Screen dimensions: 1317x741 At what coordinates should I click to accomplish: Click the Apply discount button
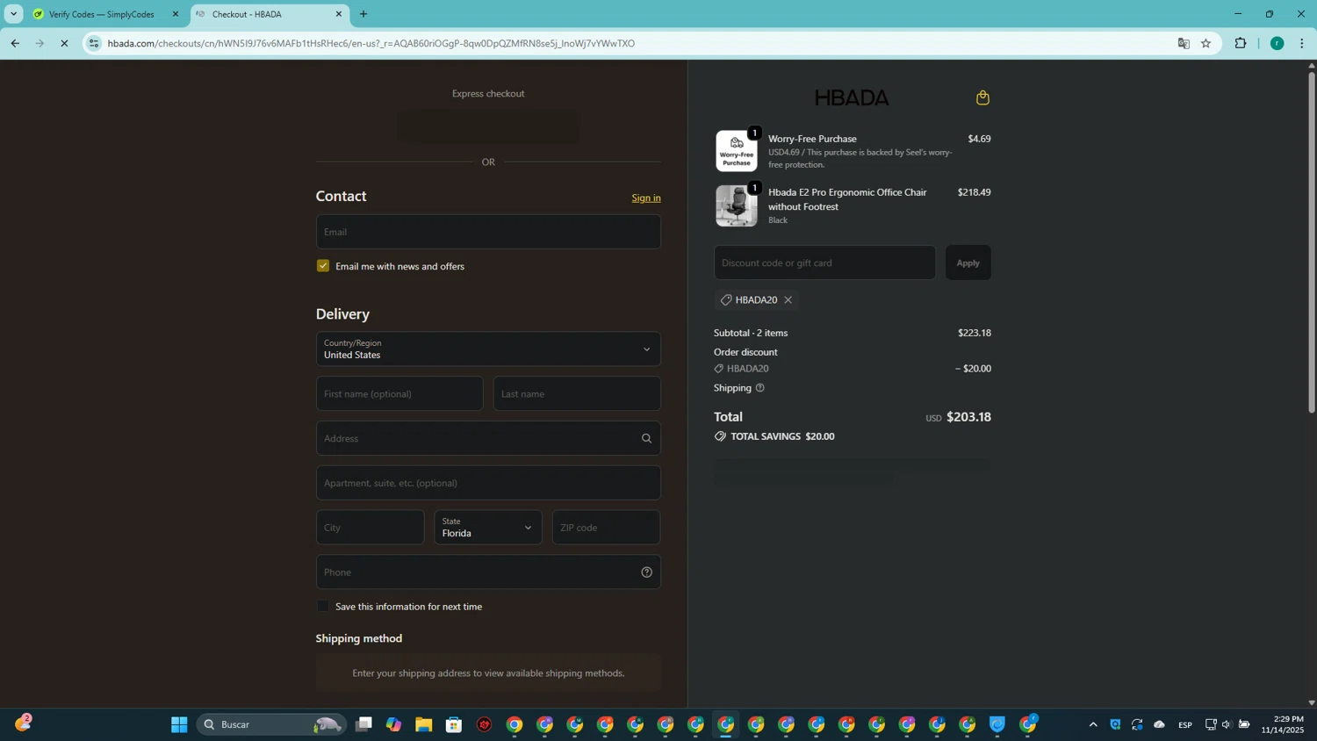(x=968, y=263)
